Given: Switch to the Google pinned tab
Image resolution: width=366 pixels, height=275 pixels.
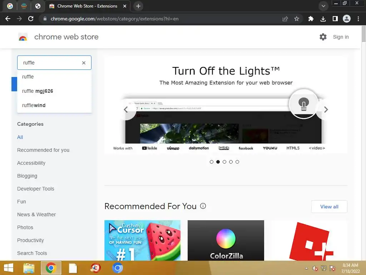Looking at the screenshot, I should (x=10, y=6).
